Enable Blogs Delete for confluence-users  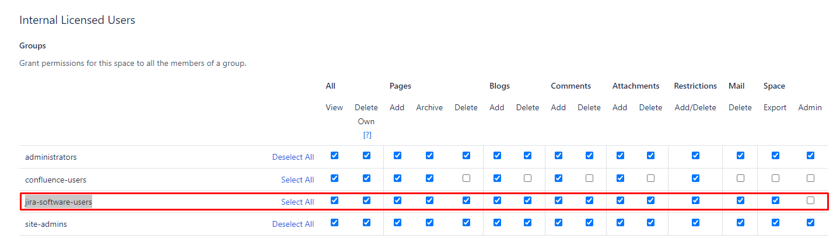tap(527, 178)
